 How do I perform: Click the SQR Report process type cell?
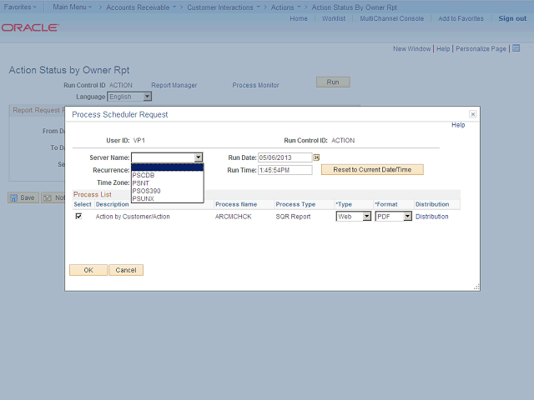[x=293, y=217]
